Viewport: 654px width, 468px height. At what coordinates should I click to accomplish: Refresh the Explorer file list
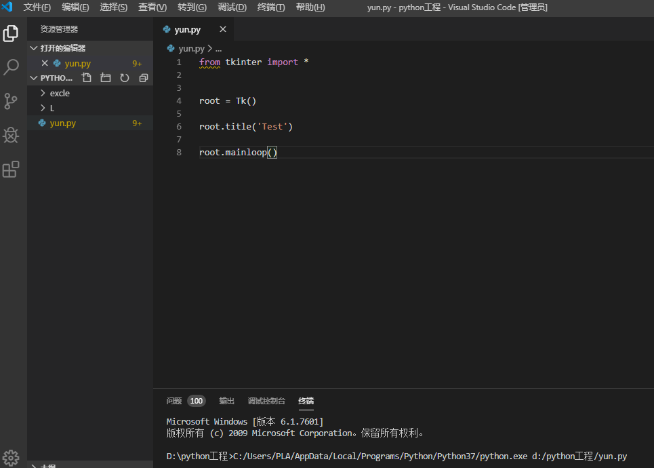(x=124, y=77)
